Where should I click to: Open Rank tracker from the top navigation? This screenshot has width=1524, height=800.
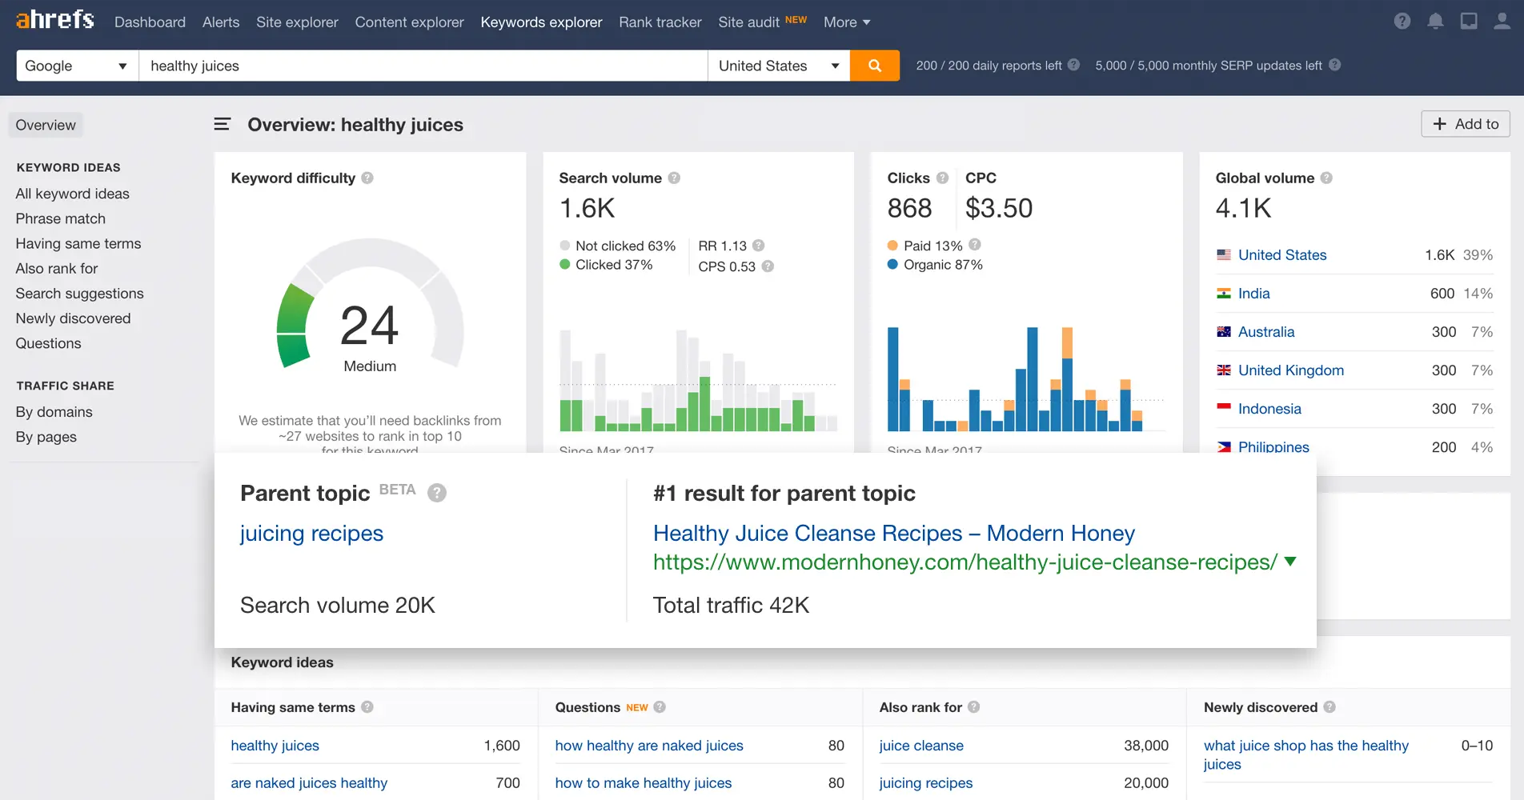[660, 22]
